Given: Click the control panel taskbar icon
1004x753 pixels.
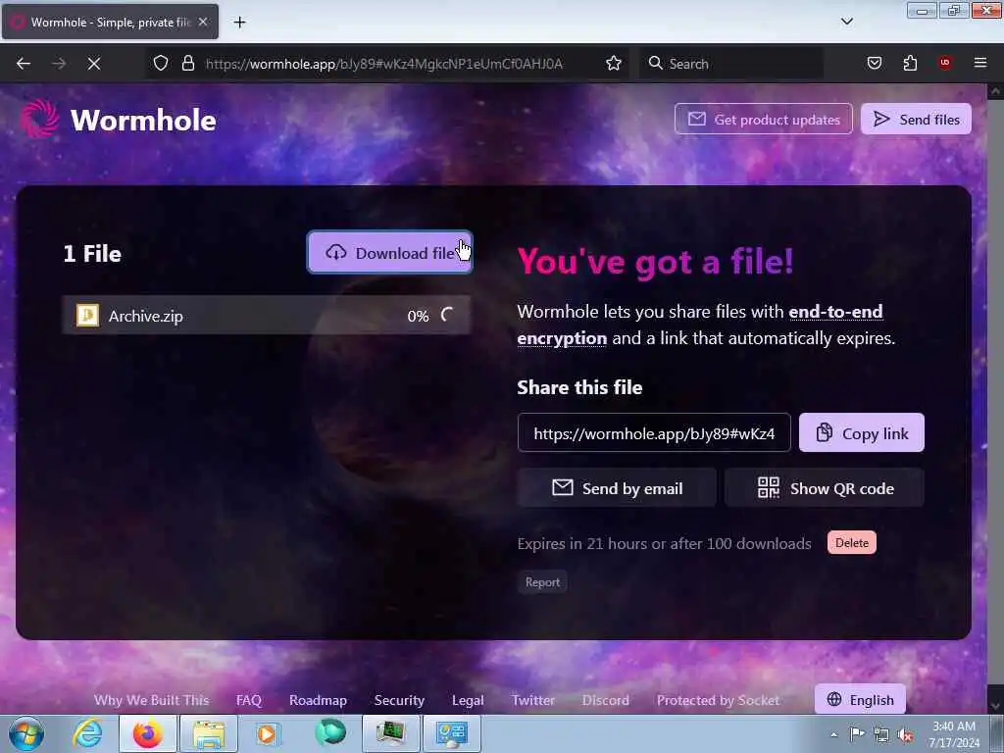Looking at the screenshot, I should [x=451, y=733].
